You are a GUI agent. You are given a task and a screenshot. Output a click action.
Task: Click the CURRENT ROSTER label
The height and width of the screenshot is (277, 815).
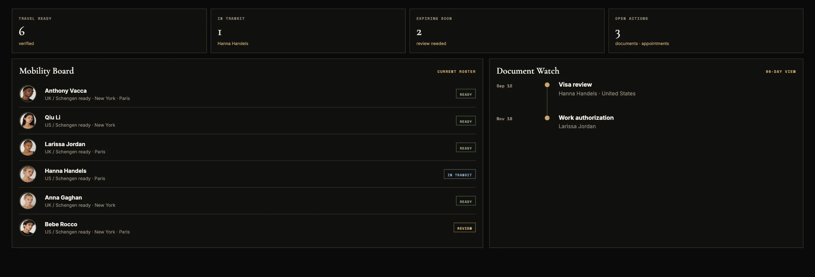[457, 72]
